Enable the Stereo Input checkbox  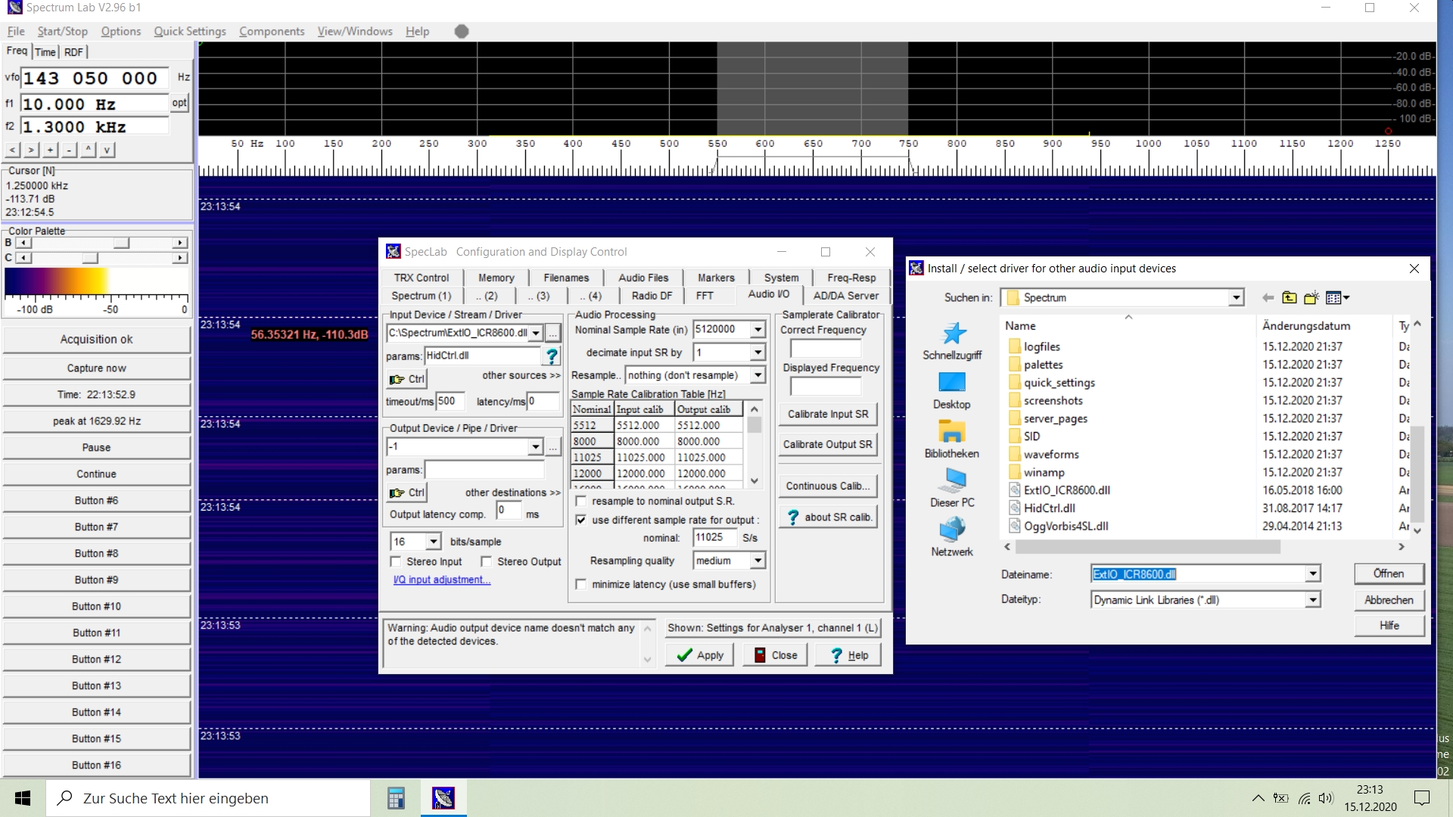pos(396,562)
